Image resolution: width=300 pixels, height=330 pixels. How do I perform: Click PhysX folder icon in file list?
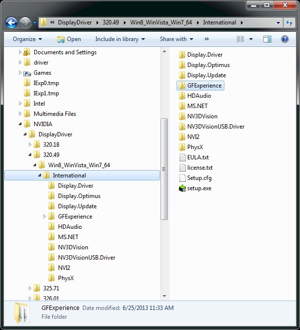click(x=182, y=147)
